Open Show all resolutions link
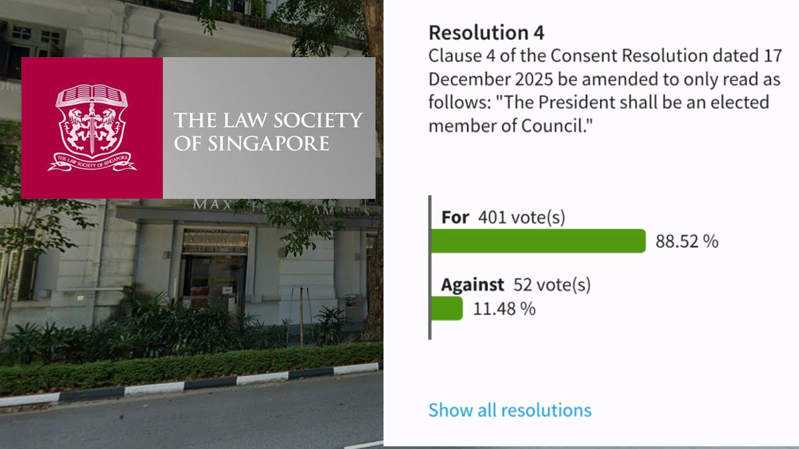The image size is (799, 449). point(509,410)
